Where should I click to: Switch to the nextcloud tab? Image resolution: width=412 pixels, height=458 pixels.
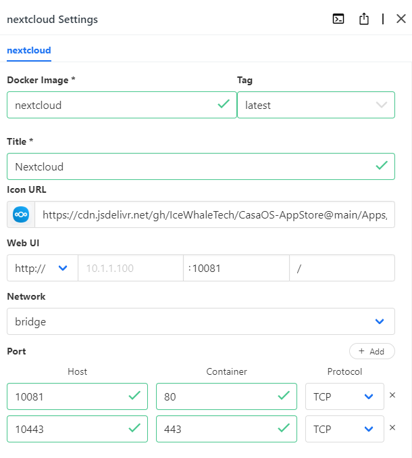[x=29, y=50]
